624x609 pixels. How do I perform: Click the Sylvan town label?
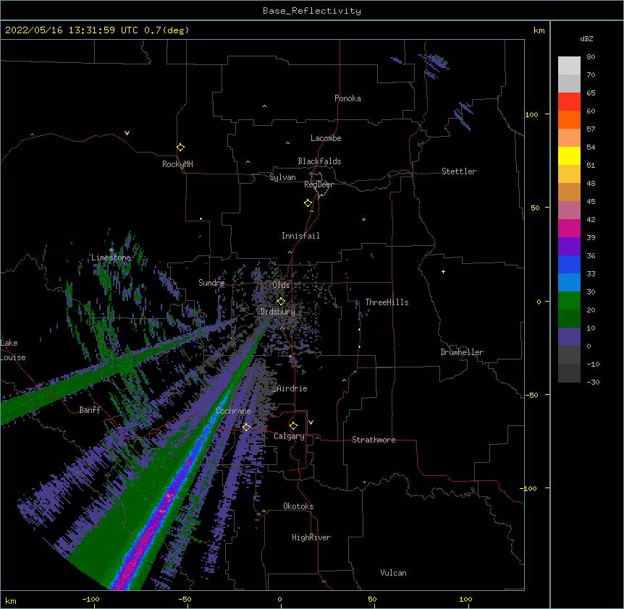(282, 177)
